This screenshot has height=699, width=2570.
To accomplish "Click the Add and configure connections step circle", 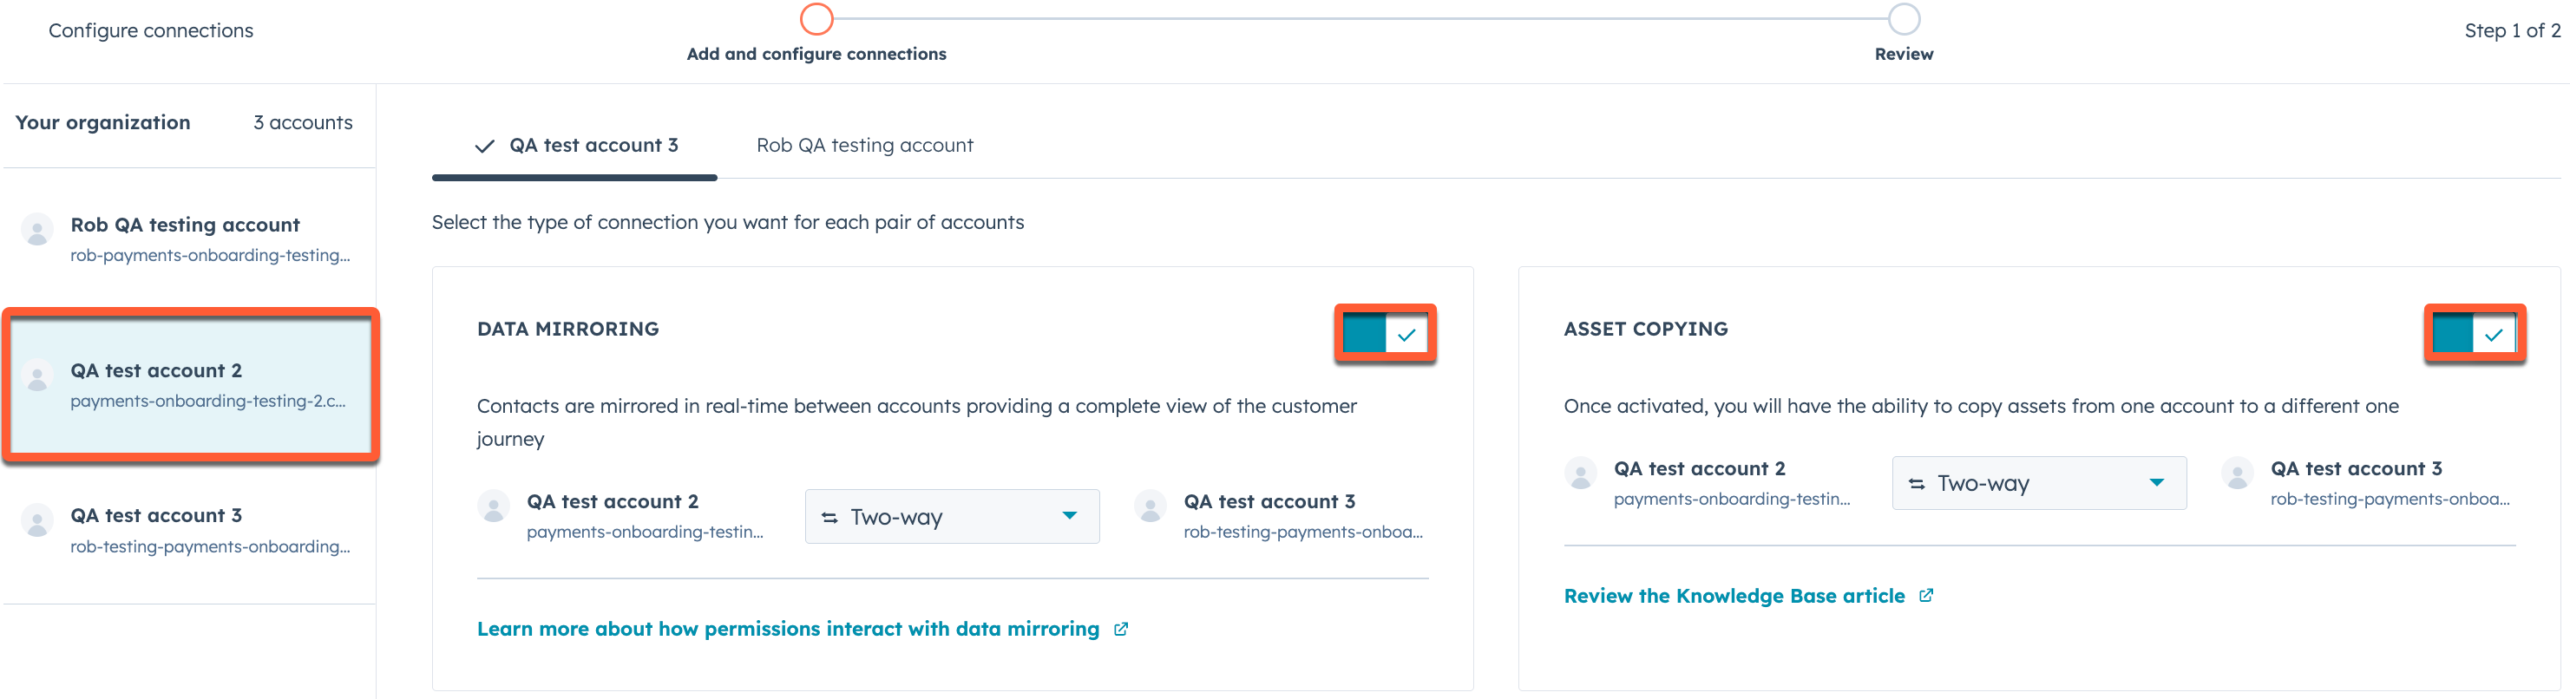I will 816,19.
